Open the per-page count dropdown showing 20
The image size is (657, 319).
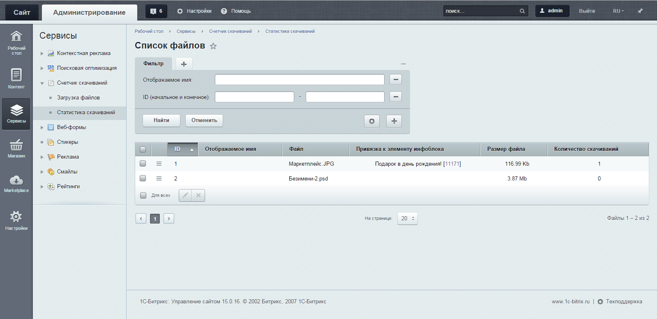coord(407,218)
